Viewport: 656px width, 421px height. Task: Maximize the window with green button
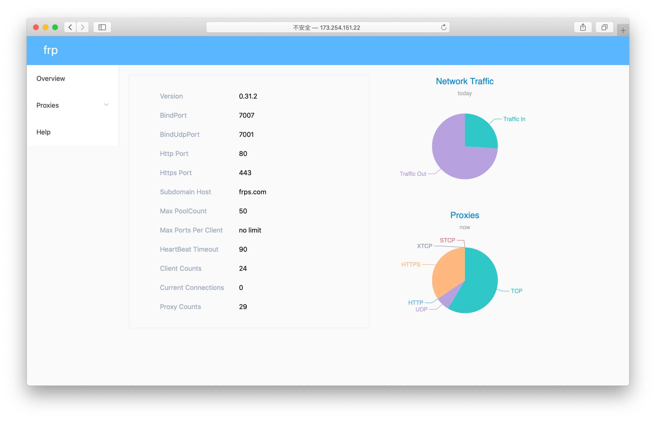tap(55, 27)
